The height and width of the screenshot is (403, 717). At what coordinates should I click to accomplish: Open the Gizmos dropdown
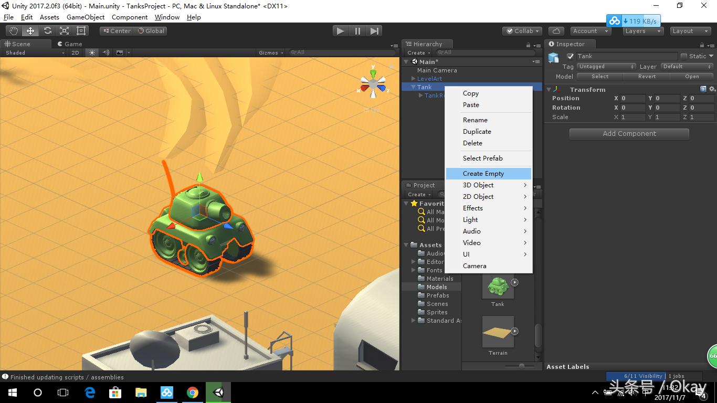pyautogui.click(x=269, y=52)
